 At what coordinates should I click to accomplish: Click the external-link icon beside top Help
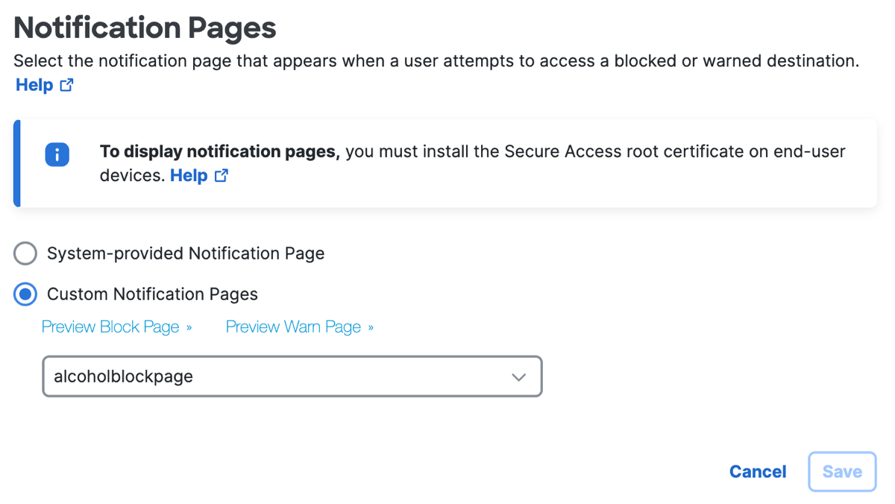(x=66, y=85)
